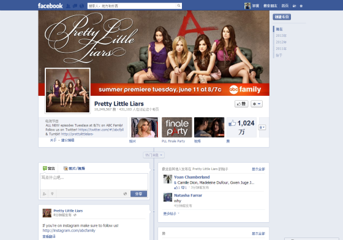Jump to 2012 in the timeline
Image resolution: width=343 pixels, height=240 pixels.
coord(281,42)
